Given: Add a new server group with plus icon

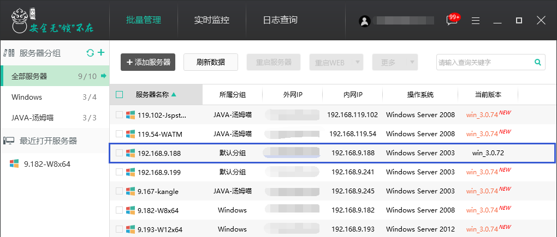Looking at the screenshot, I should coord(101,53).
